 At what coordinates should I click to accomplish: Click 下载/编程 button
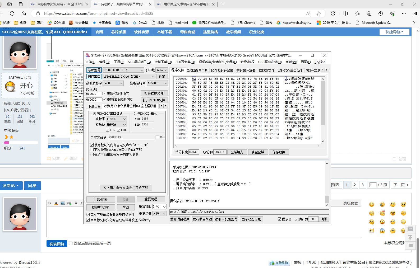(100, 199)
